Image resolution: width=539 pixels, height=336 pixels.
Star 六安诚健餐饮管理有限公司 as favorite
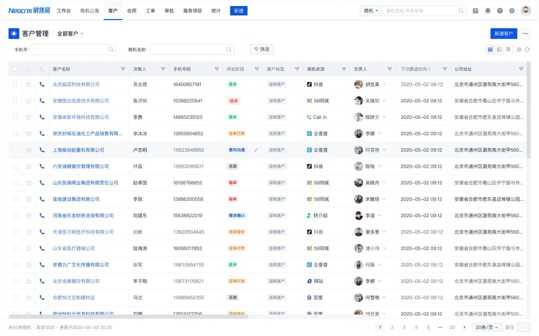click(28, 166)
